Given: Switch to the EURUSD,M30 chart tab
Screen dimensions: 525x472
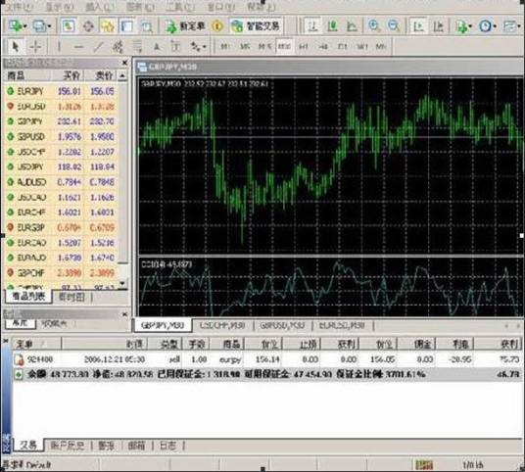Looking at the screenshot, I should pyautogui.click(x=342, y=325).
